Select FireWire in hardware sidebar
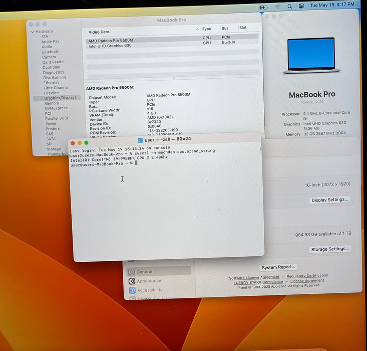The height and width of the screenshot is (351, 367). (x=51, y=93)
